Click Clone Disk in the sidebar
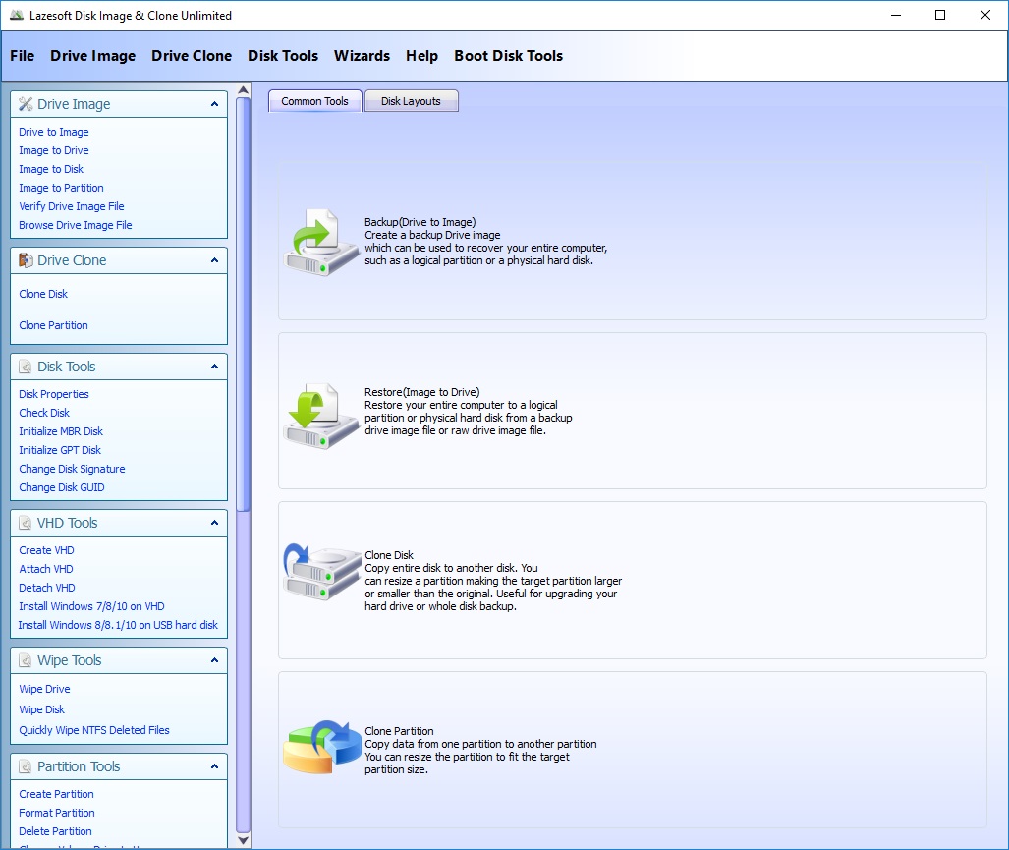The image size is (1009, 850). pos(43,294)
